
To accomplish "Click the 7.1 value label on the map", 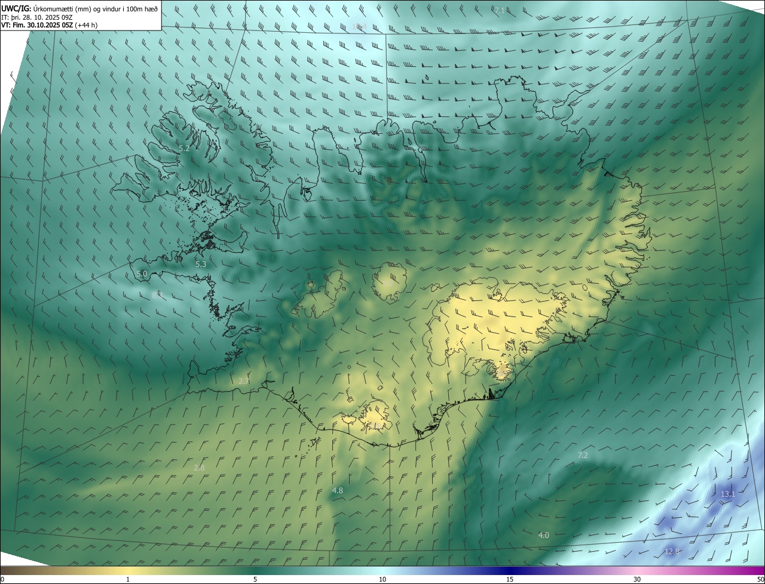I will click(500, 10).
